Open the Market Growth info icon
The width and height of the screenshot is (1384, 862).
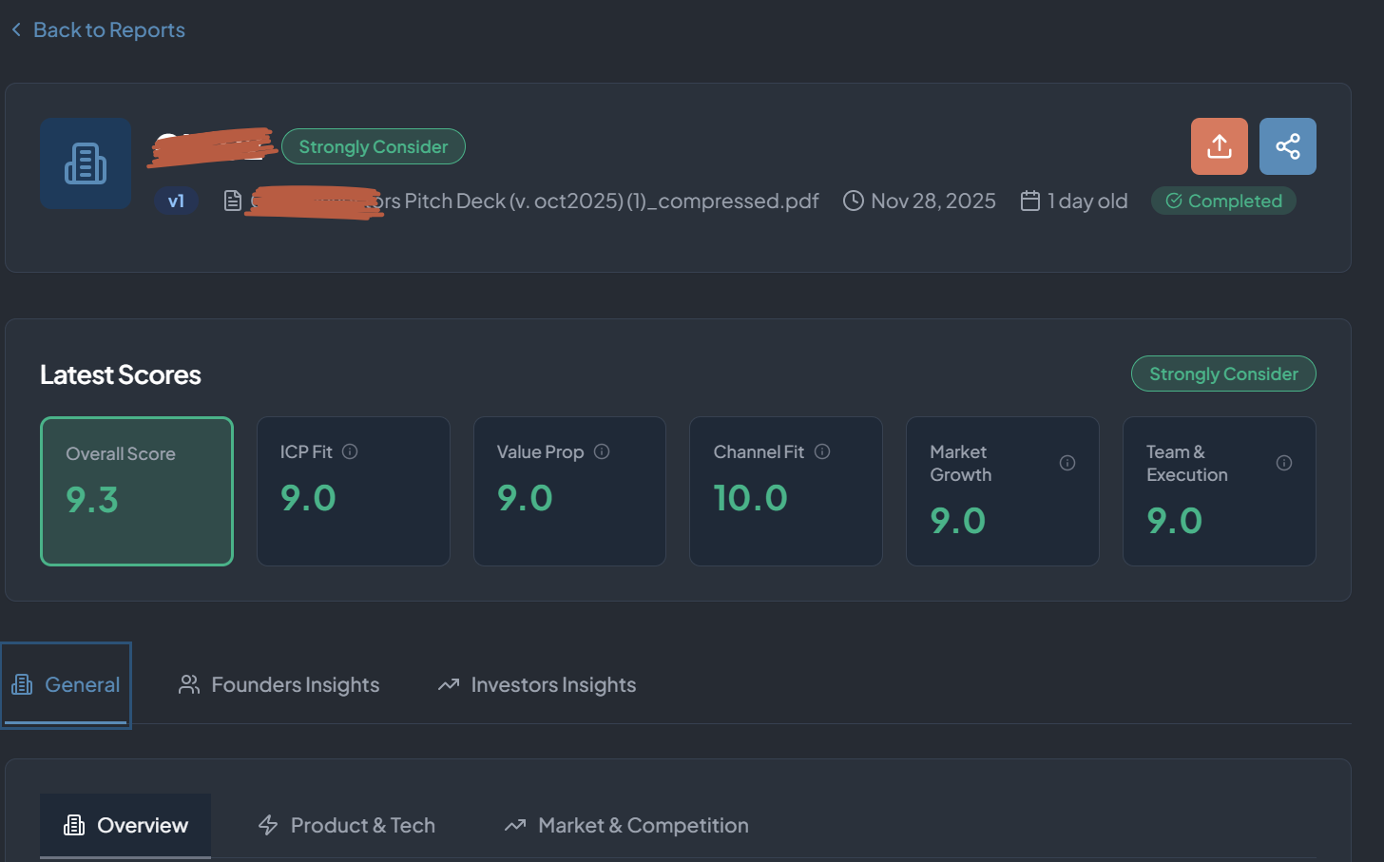coord(1067,463)
